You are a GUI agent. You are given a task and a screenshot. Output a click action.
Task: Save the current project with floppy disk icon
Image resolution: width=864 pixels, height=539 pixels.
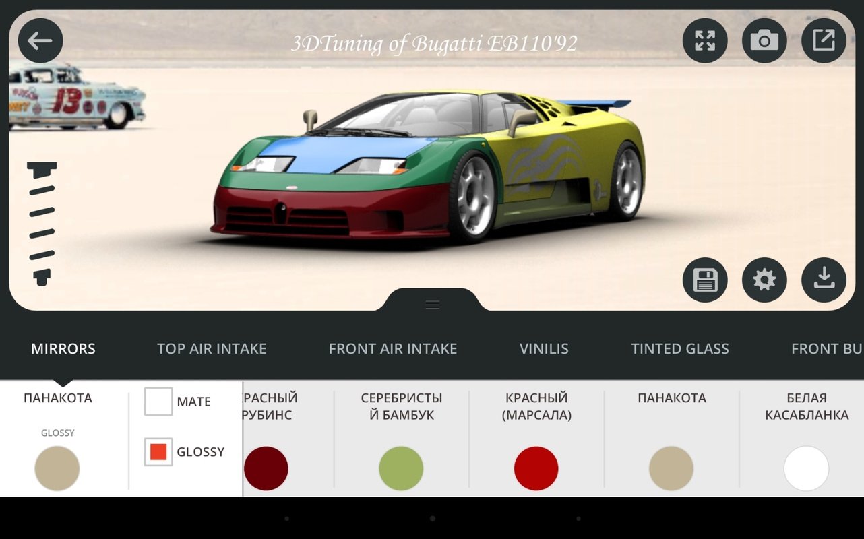[704, 280]
